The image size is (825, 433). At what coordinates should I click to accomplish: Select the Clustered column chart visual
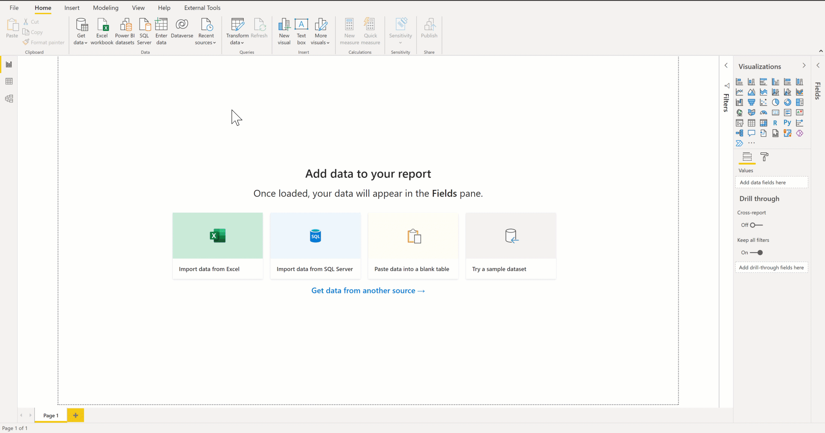(775, 82)
